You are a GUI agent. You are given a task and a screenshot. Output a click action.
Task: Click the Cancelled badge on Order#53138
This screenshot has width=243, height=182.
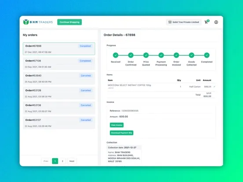coord(86,105)
